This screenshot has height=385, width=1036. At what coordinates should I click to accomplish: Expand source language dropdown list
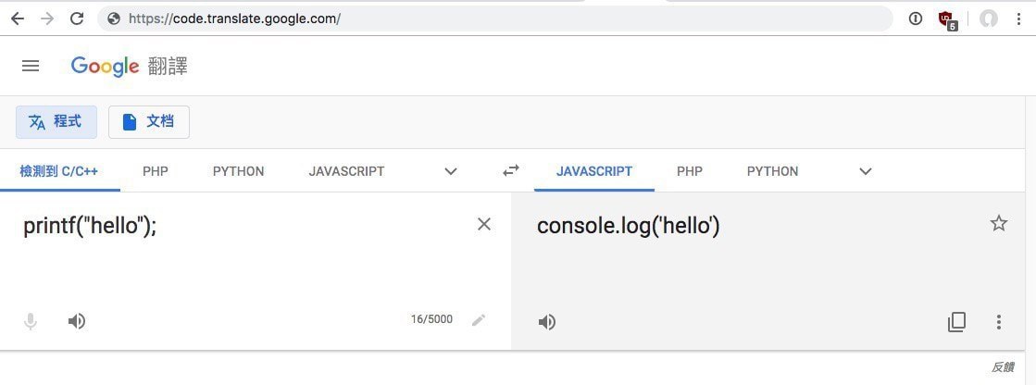(x=451, y=171)
